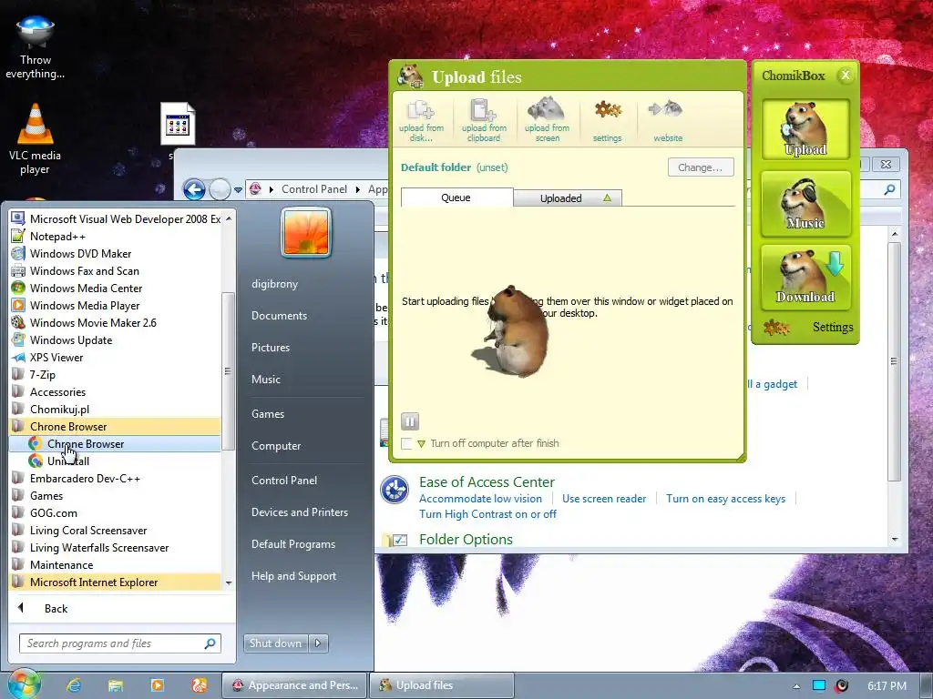Open Internet Explorer from the taskbar
The height and width of the screenshot is (699, 933).
(74, 685)
